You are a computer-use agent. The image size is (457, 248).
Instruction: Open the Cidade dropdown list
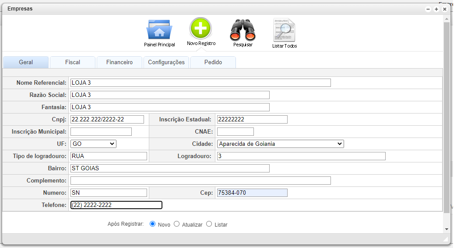pos(280,144)
